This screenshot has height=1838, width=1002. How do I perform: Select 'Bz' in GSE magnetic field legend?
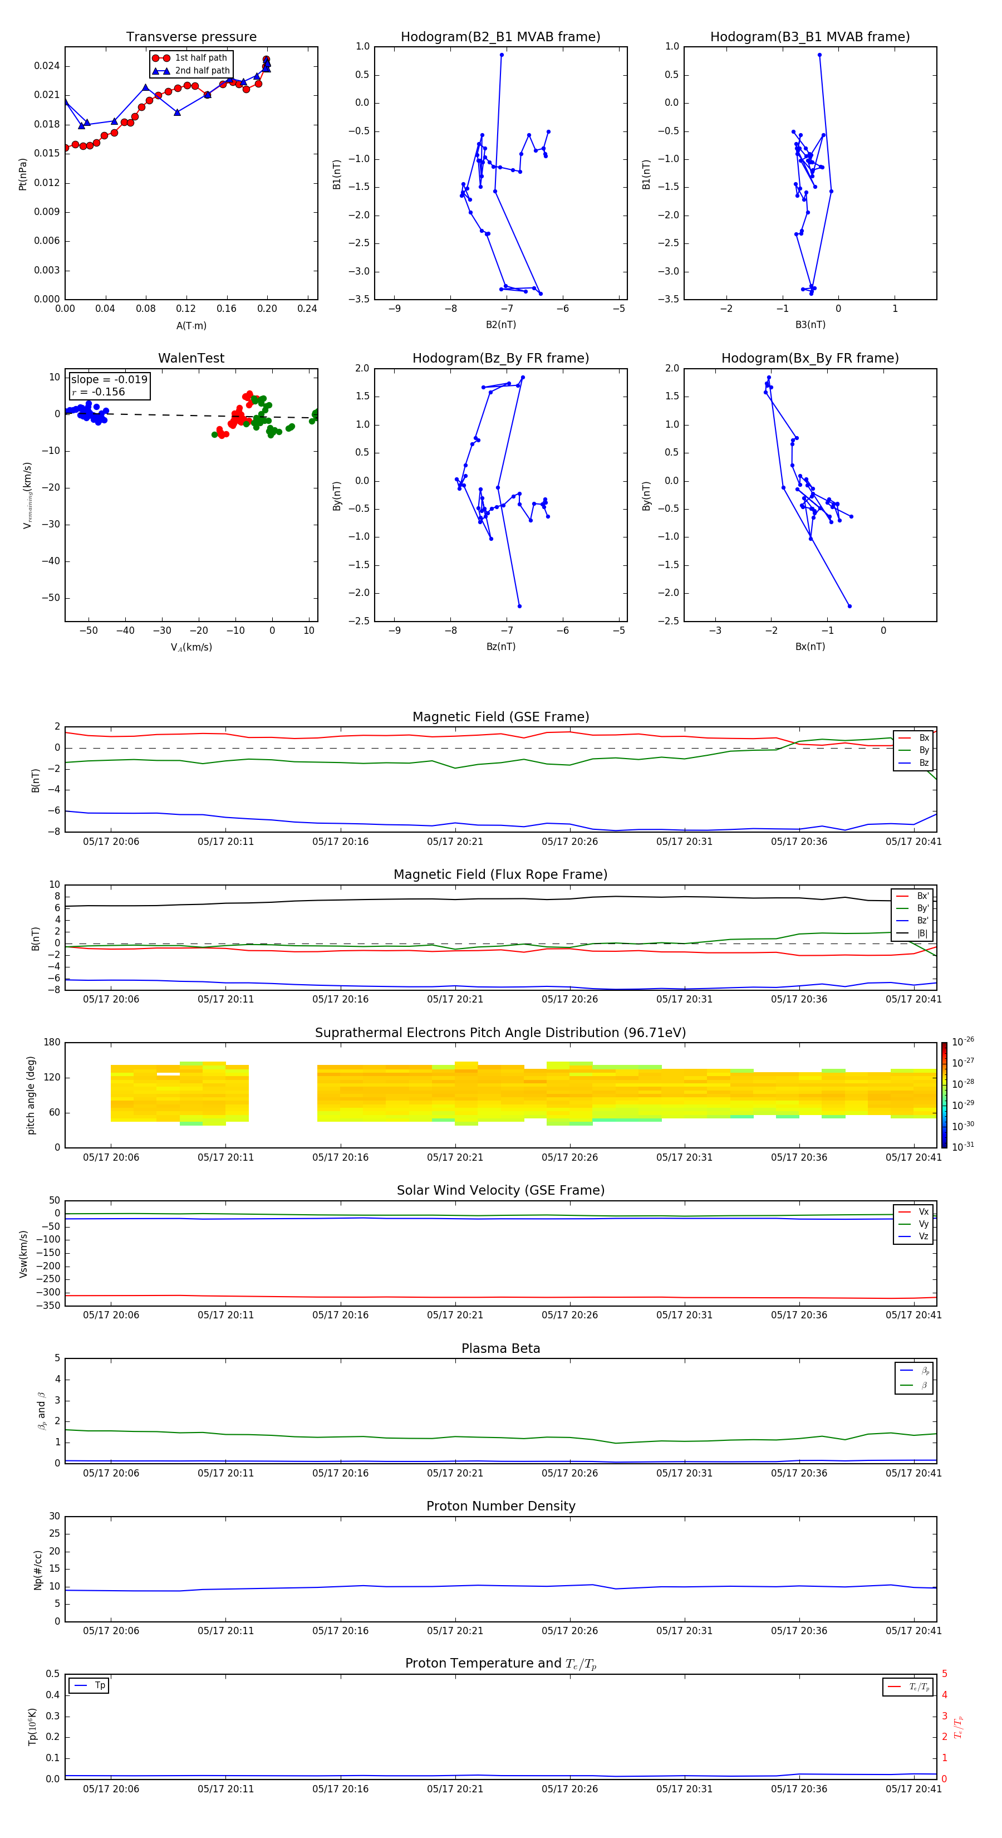913,762
